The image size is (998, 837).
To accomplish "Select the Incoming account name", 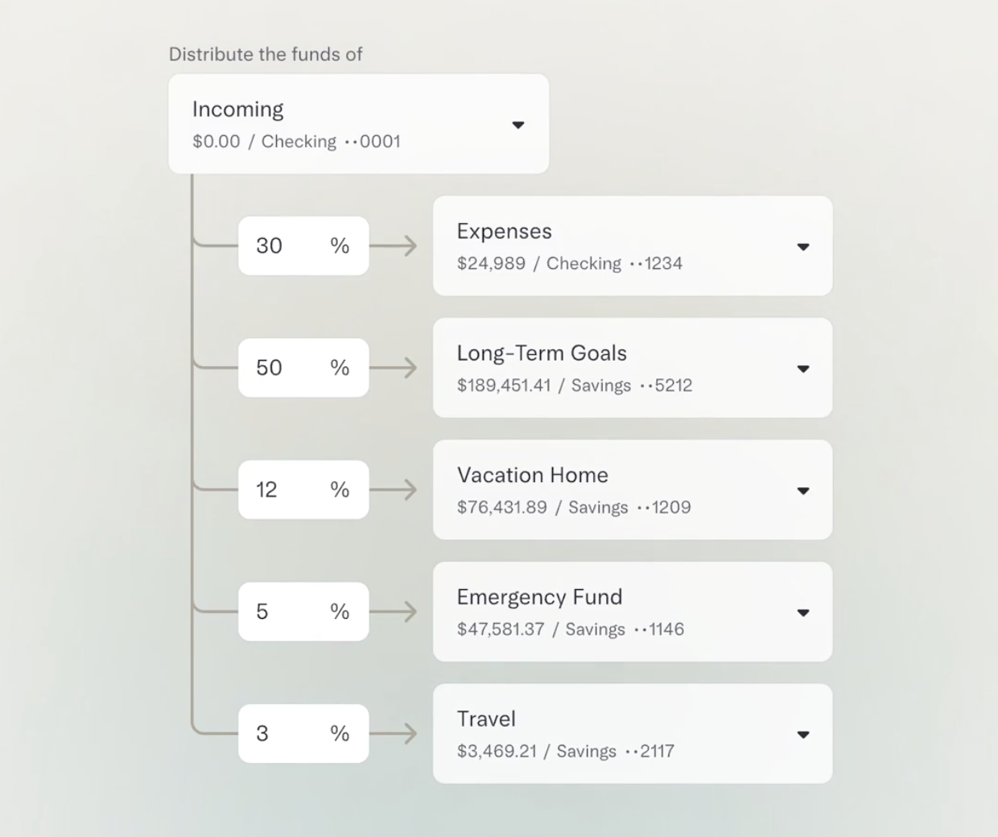I will pos(238,109).
